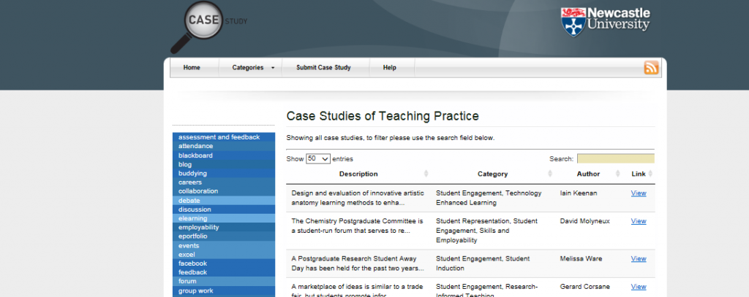This screenshot has width=749, height=297.
Task: View David Molyneux's case study
Action: click(x=638, y=221)
